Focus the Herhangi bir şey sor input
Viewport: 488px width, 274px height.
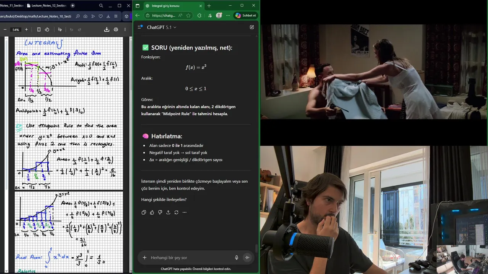tap(191, 258)
